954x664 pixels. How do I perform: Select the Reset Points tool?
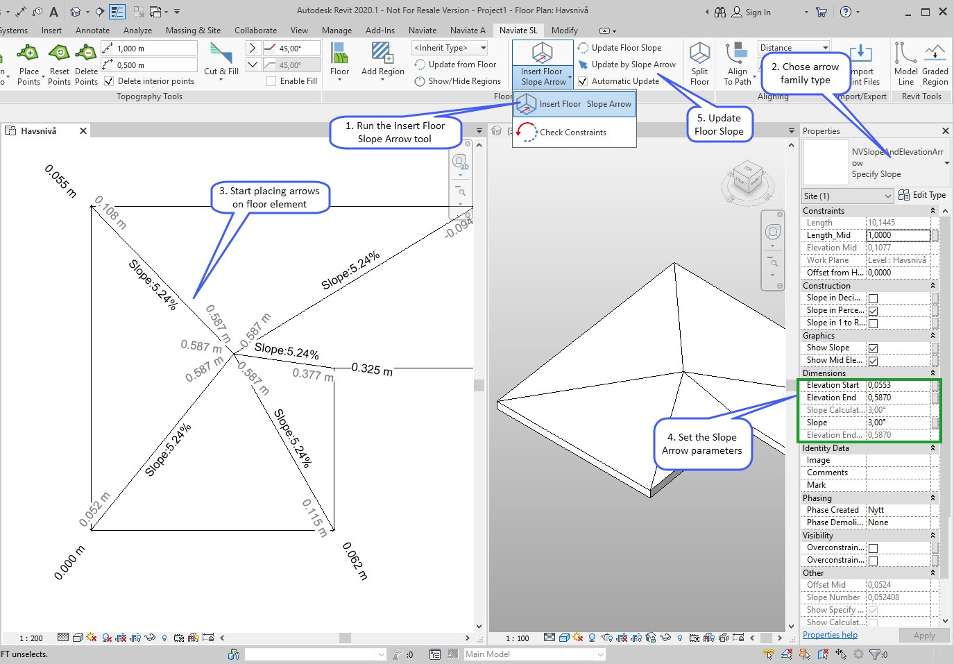(59, 53)
